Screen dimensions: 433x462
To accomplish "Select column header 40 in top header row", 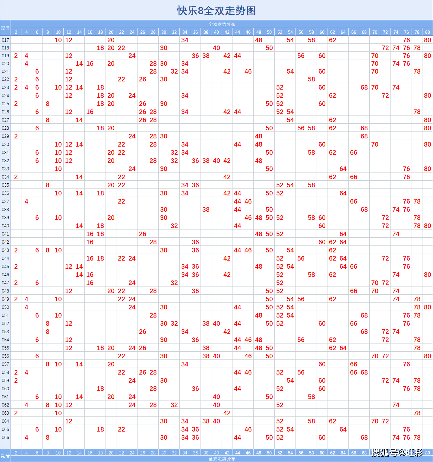I will tap(216, 32).
